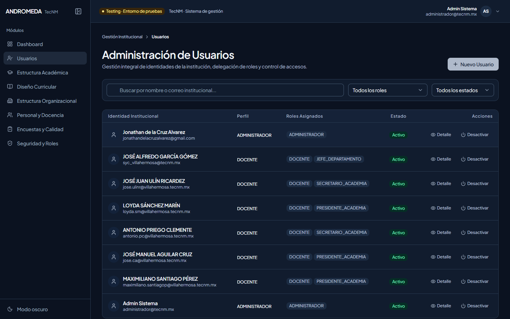Image resolution: width=510 pixels, height=319 pixels.
Task: Collapse the sidebar panel icon
Action: point(78,11)
